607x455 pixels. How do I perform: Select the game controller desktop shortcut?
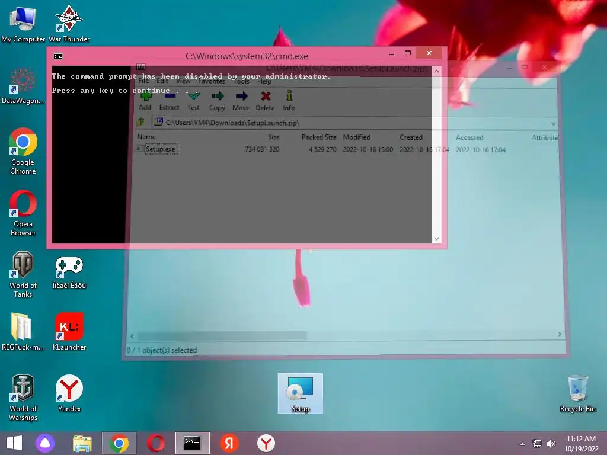(69, 273)
